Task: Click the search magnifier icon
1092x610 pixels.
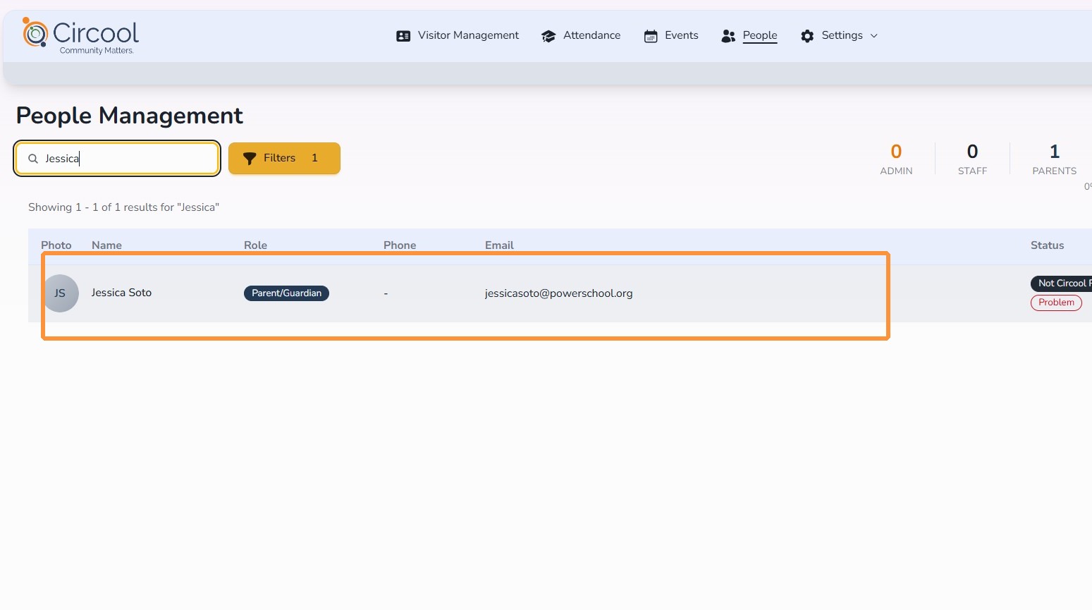Action: (33, 159)
